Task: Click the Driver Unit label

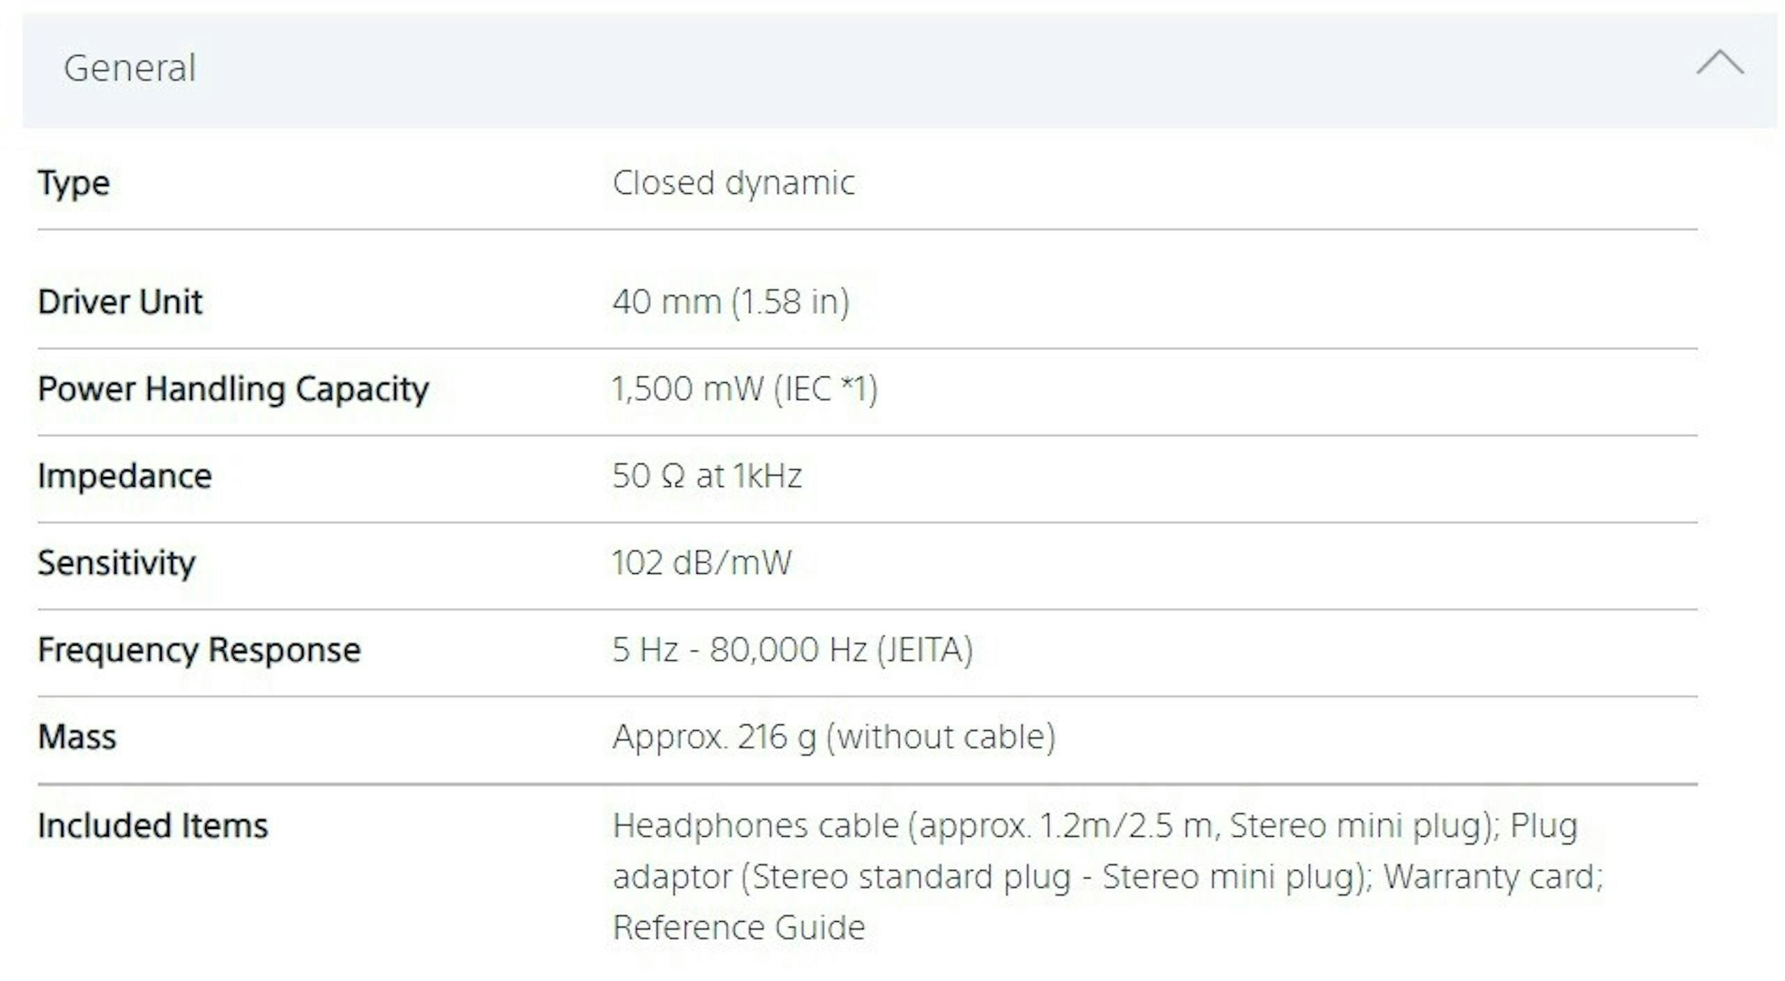Action: coord(120,302)
